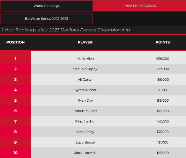Click the 526,000 points value
The image size is (186, 158).
coord(163,58)
